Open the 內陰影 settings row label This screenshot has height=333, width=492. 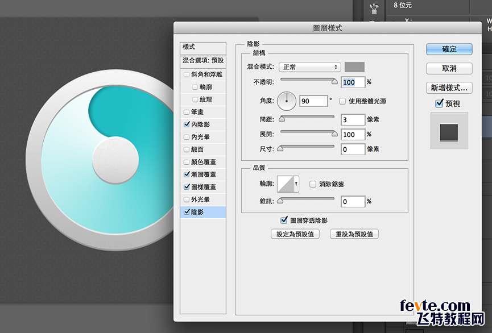[201, 124]
